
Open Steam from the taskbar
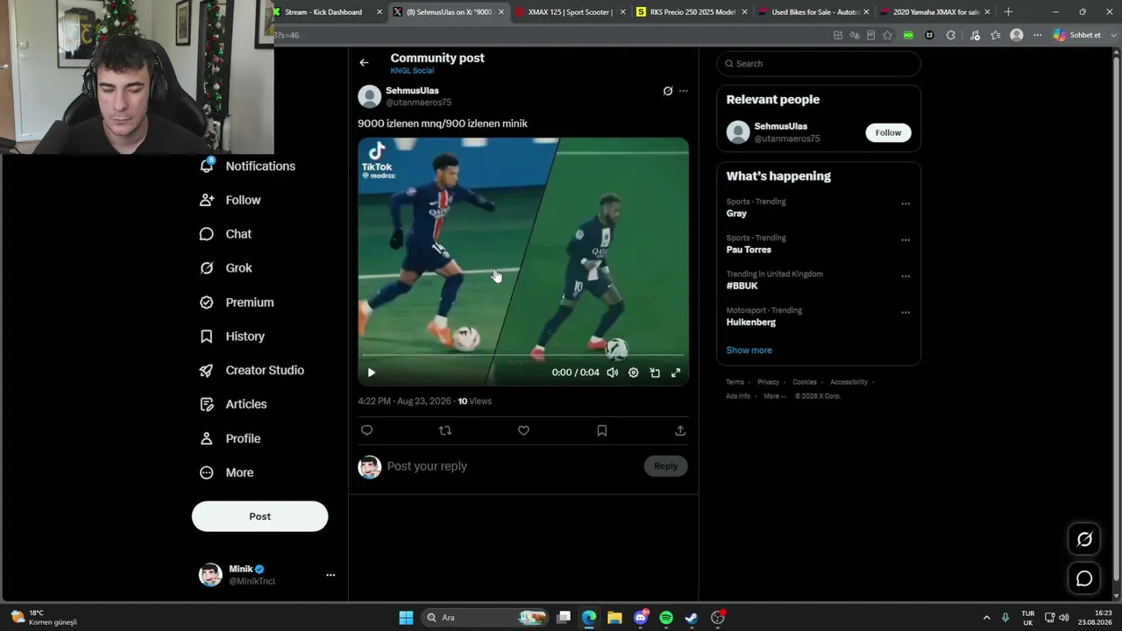(692, 618)
